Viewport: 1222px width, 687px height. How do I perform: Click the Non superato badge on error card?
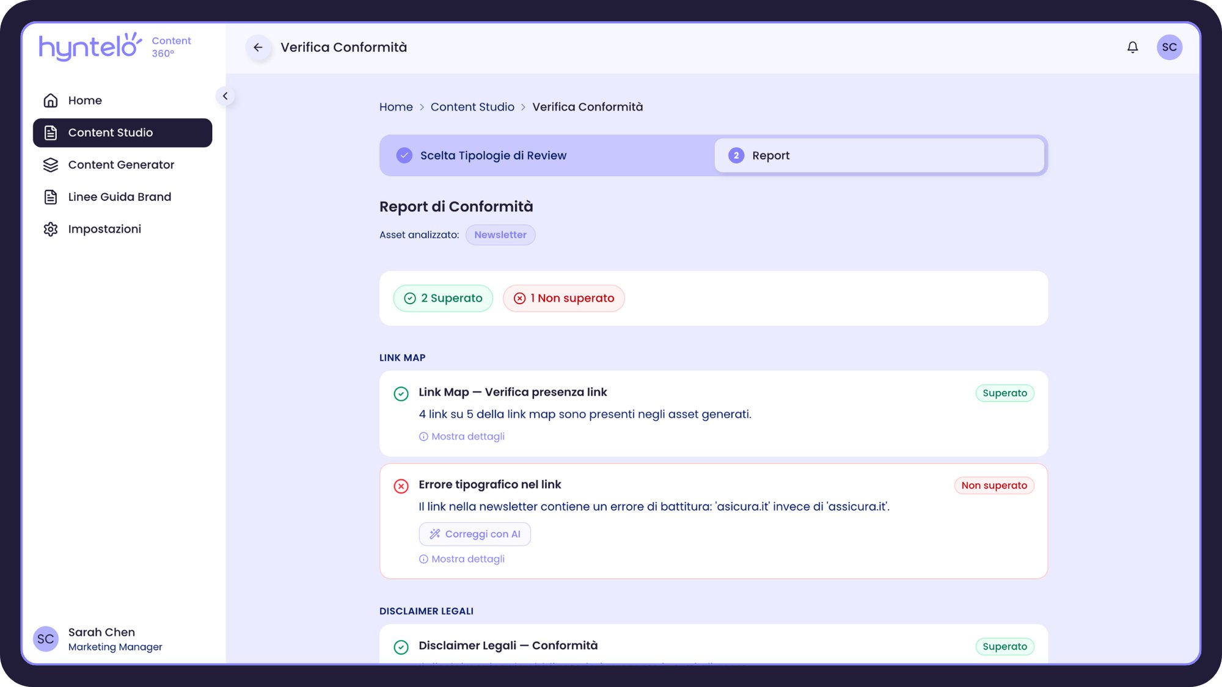[994, 485]
